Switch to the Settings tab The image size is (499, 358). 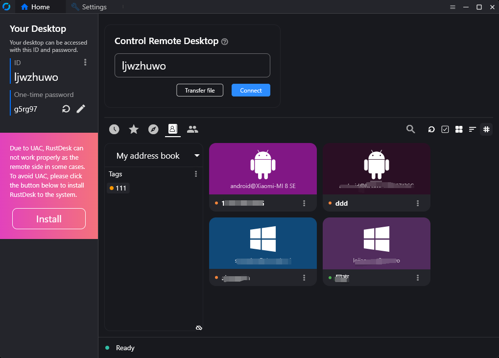click(x=89, y=7)
